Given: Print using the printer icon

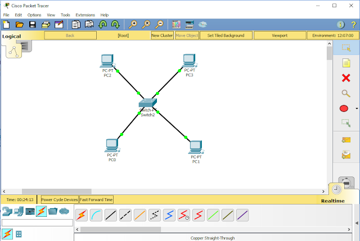Looking at the screenshot, I should coord(46,25).
